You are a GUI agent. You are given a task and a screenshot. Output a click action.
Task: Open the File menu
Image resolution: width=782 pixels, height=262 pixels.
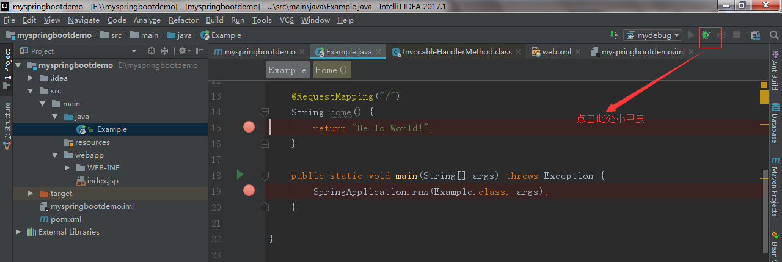[9, 20]
